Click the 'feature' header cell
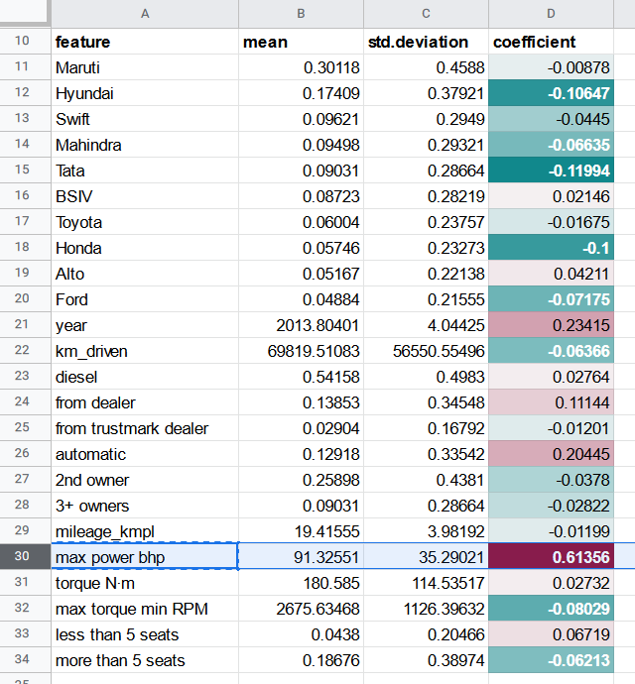The height and width of the screenshot is (684, 635). pos(145,42)
